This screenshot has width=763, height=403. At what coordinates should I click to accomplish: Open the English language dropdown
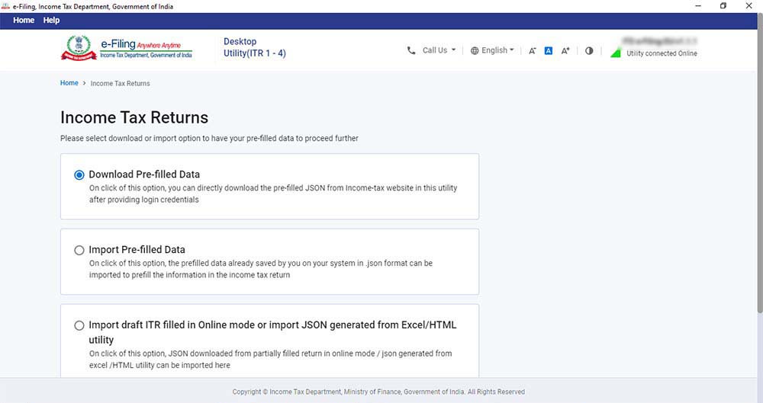[x=497, y=50]
